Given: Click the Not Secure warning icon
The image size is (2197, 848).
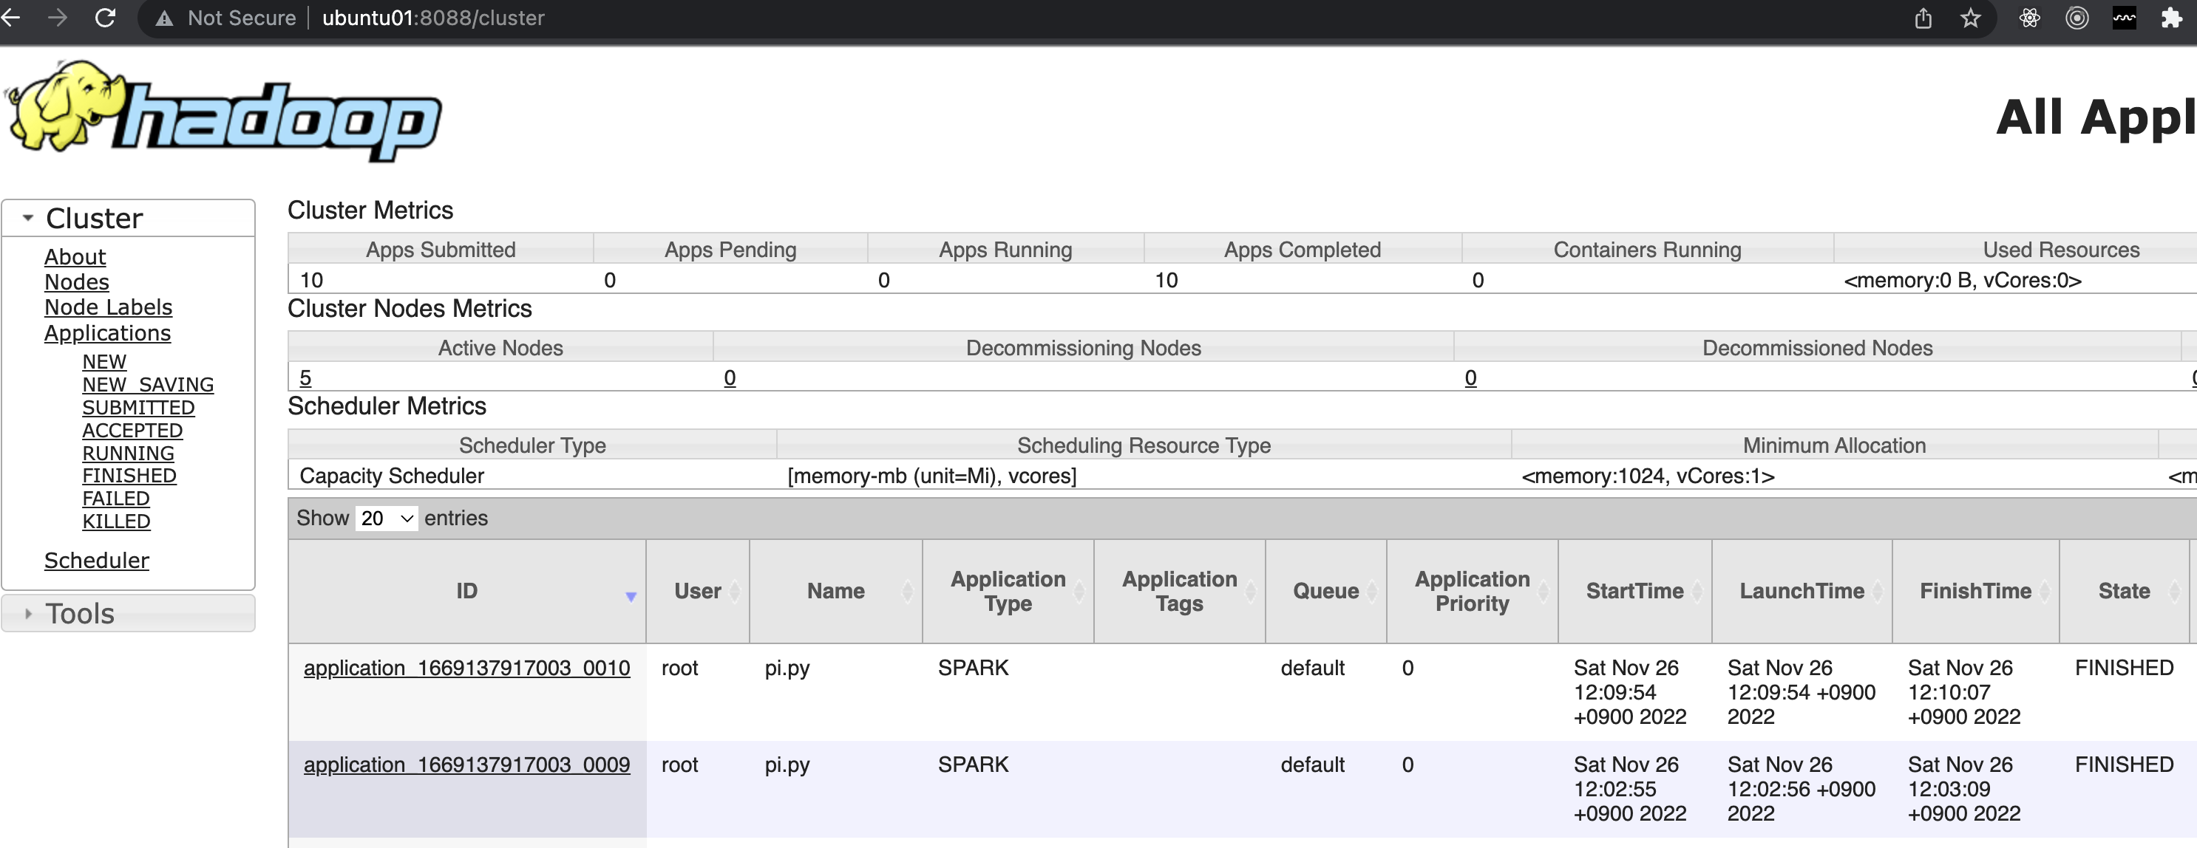Looking at the screenshot, I should [x=164, y=18].
